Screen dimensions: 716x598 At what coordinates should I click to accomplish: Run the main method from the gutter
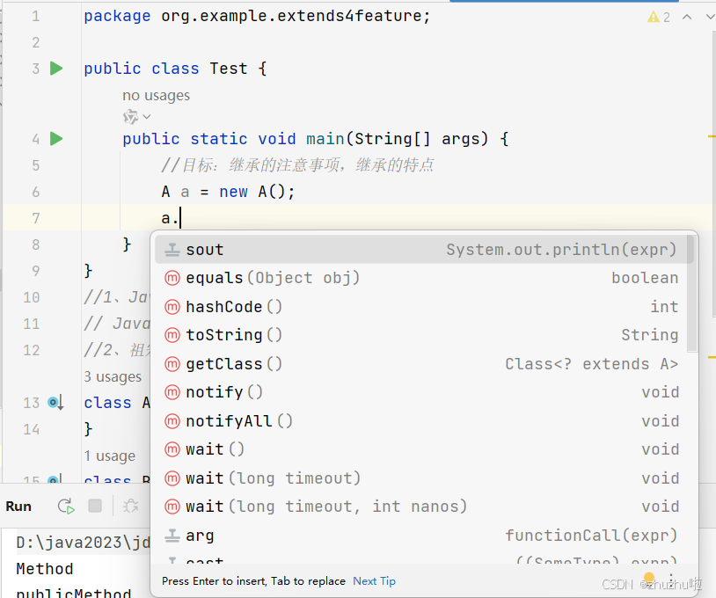(x=55, y=138)
